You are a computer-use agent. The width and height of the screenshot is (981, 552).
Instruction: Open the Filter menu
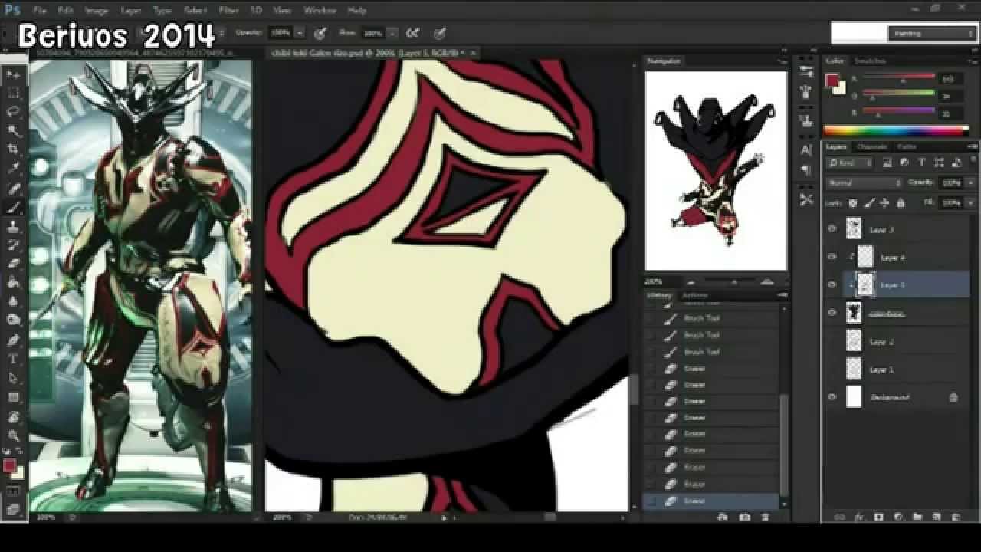click(228, 11)
